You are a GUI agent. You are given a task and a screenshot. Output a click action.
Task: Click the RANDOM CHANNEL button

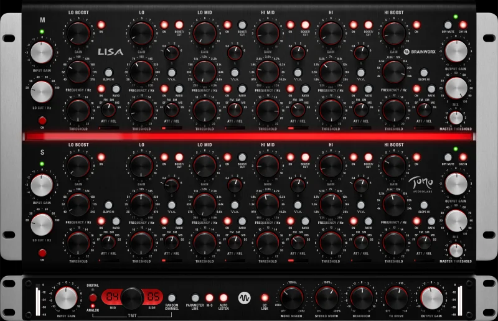[x=172, y=298]
